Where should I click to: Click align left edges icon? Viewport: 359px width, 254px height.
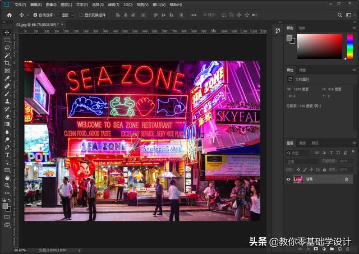(x=118, y=15)
